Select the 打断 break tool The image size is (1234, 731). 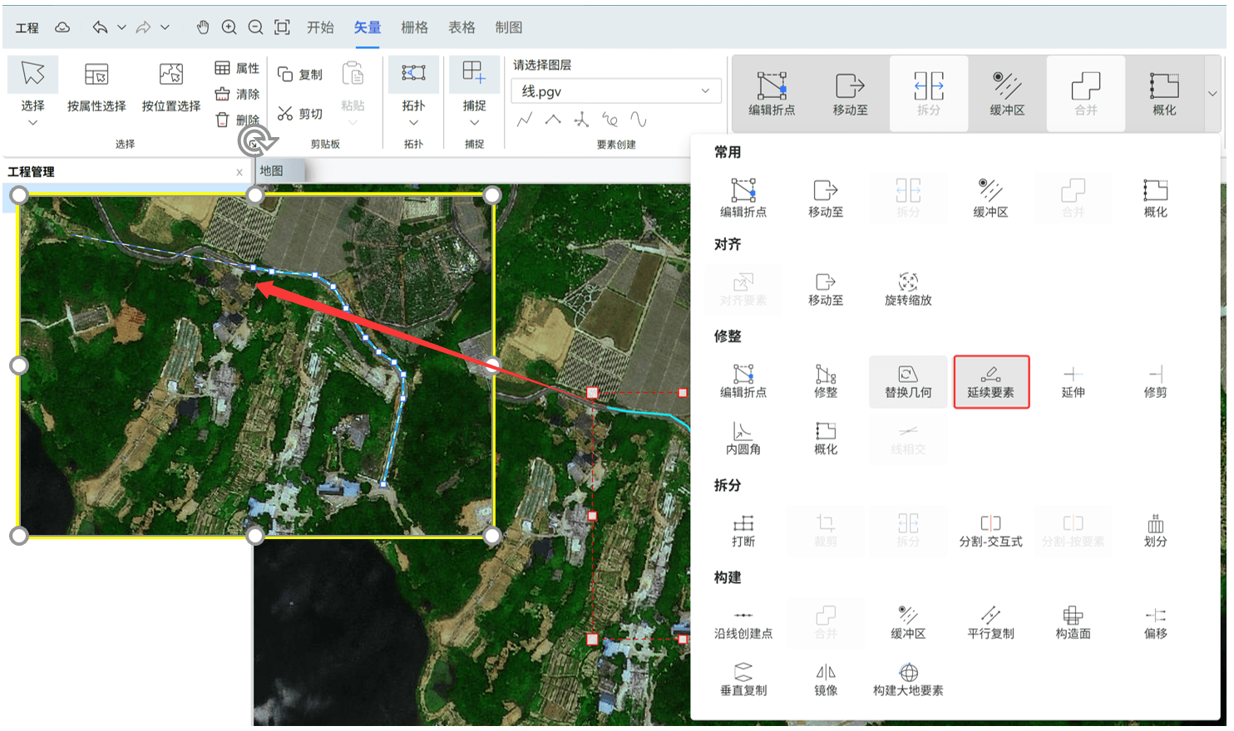coord(743,531)
